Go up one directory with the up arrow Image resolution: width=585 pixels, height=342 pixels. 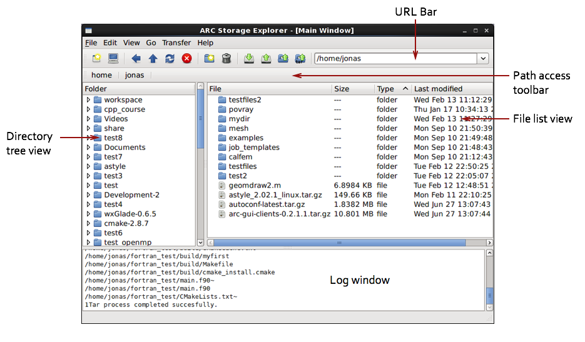point(153,59)
